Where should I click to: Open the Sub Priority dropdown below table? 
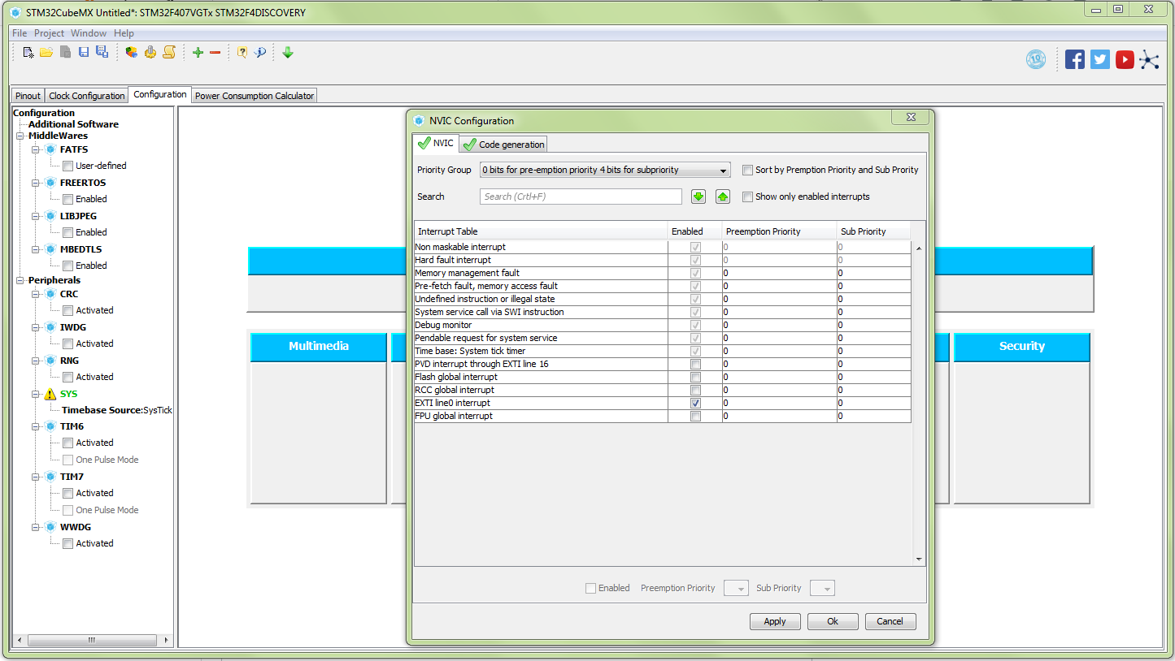click(x=822, y=589)
